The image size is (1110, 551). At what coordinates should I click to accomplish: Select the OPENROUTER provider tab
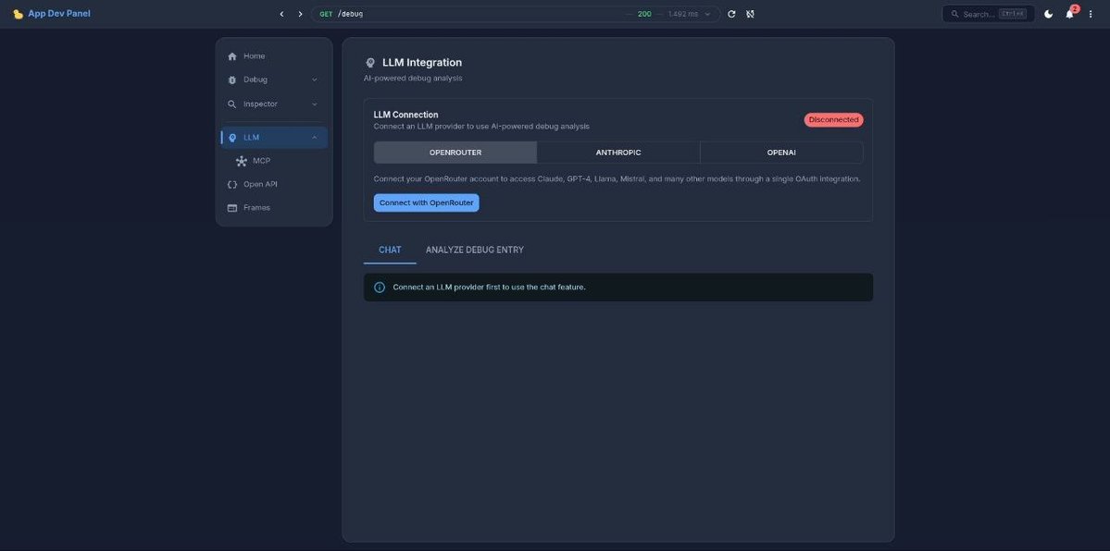[455, 153]
